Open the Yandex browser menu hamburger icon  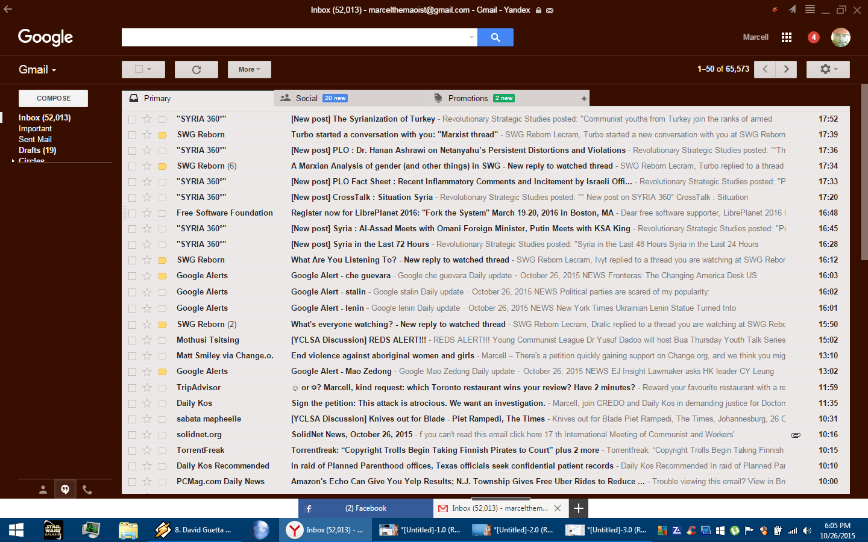[810, 9]
